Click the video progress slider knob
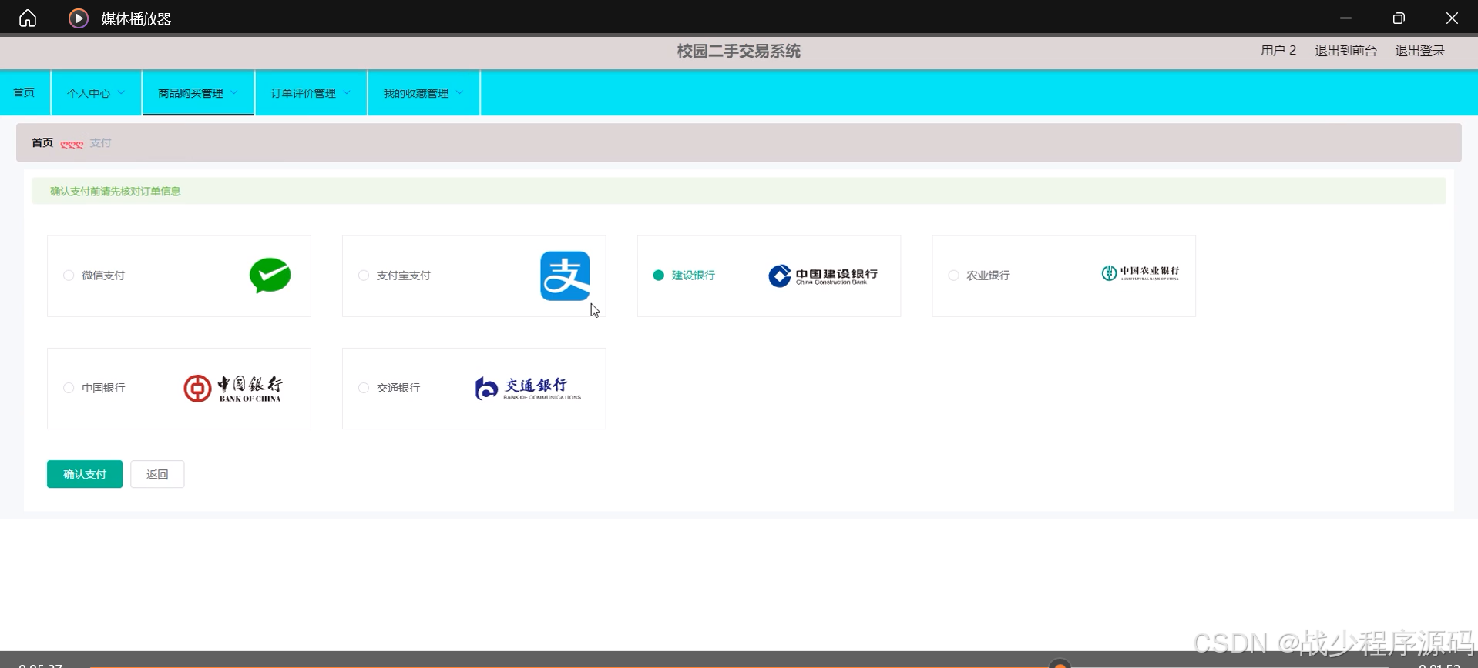Viewport: 1478px width, 668px height. (1060, 665)
